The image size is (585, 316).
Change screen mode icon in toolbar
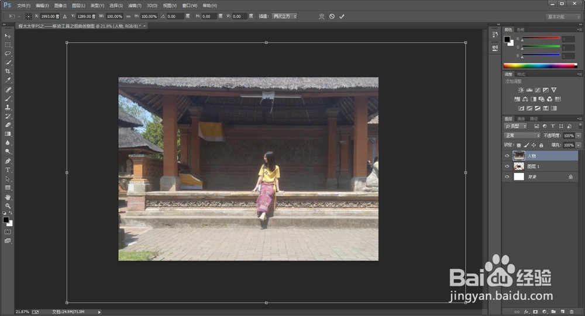(8, 241)
